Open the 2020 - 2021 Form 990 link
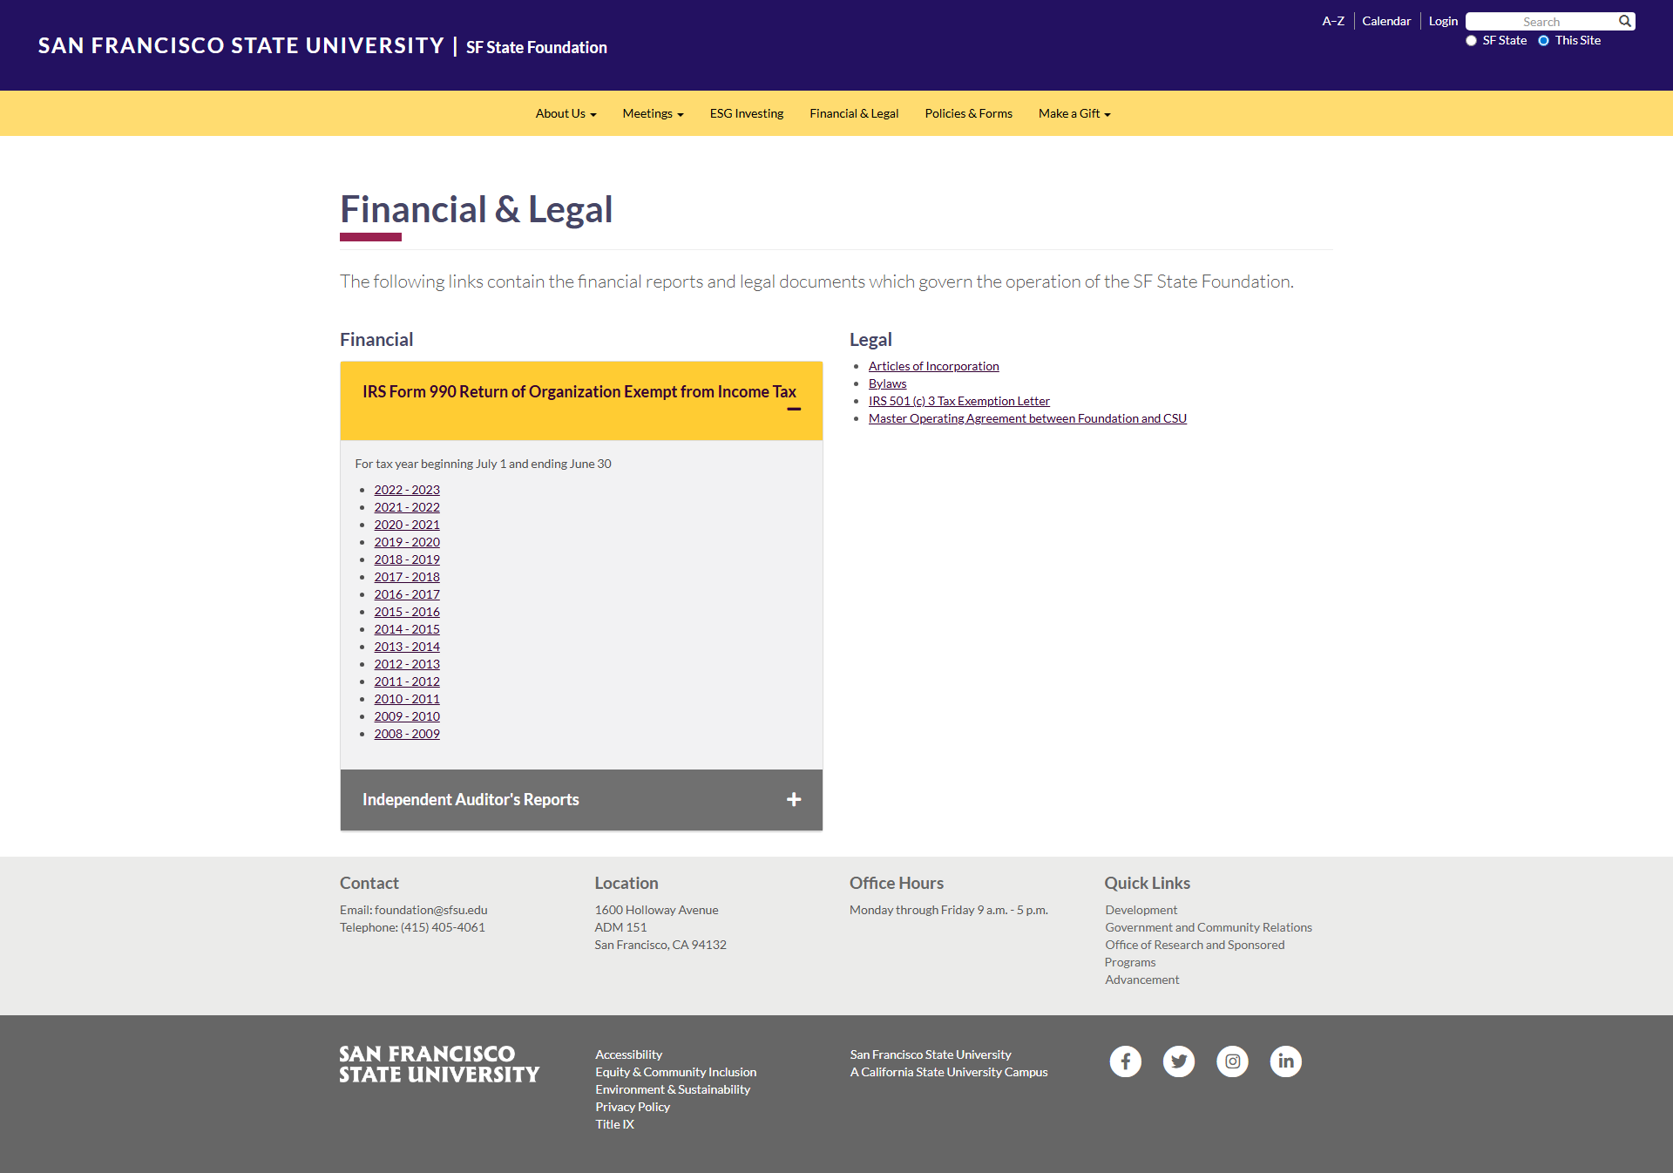 click(x=407, y=525)
